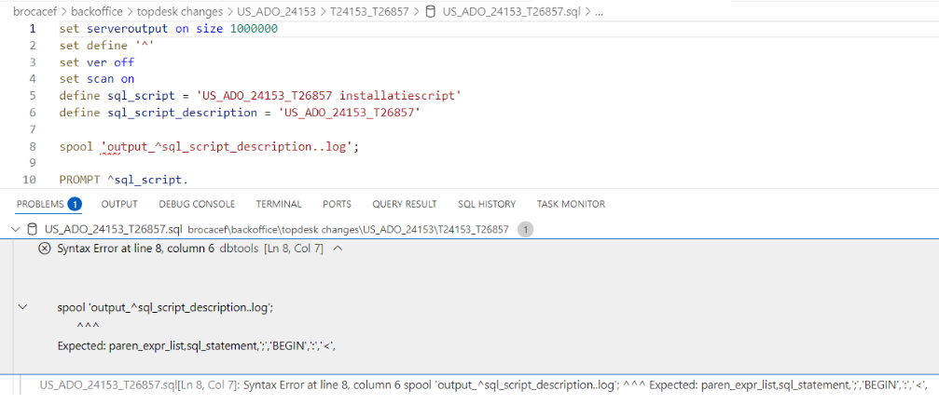Click the database file icon in breadcrumb
This screenshot has height=404, width=939.
point(431,12)
